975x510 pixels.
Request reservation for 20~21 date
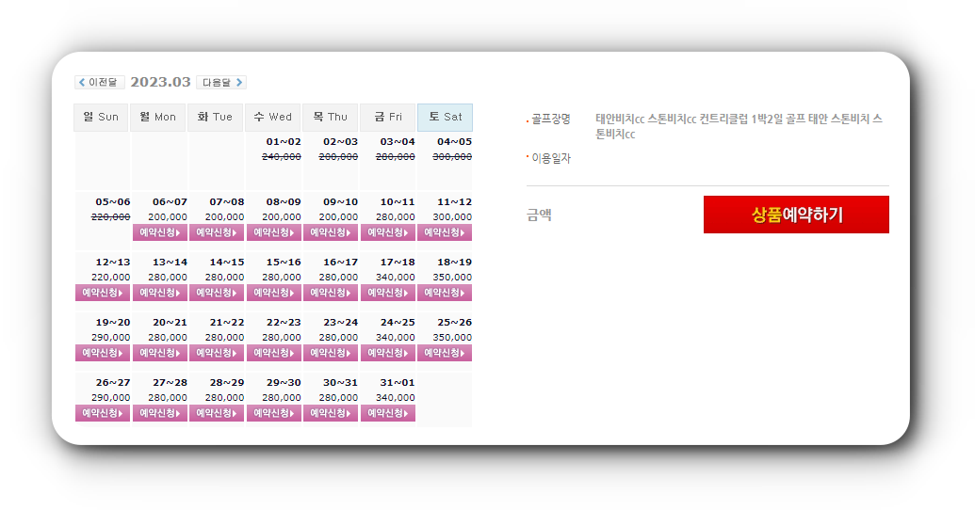(x=159, y=353)
